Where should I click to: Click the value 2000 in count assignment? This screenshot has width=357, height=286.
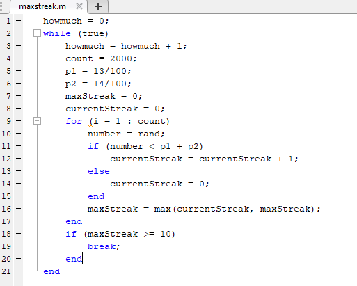121,58
